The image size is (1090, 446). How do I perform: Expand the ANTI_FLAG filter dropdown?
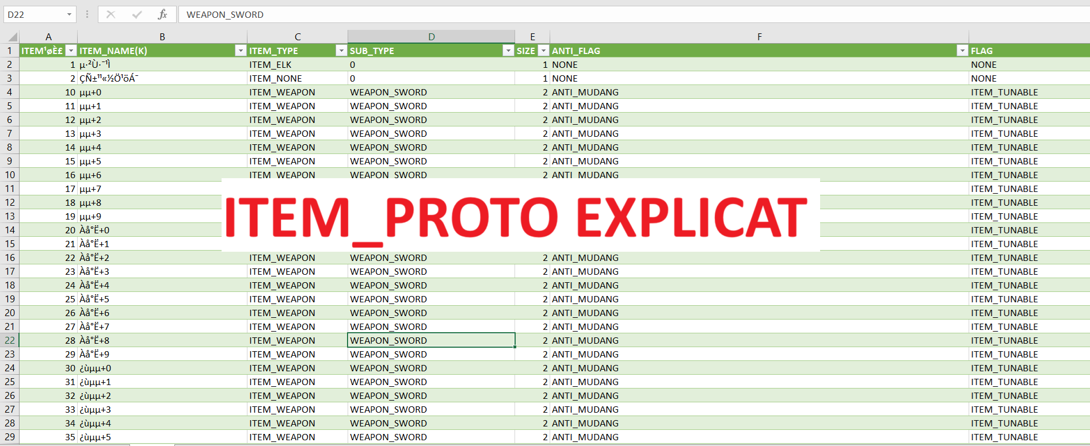pos(962,51)
